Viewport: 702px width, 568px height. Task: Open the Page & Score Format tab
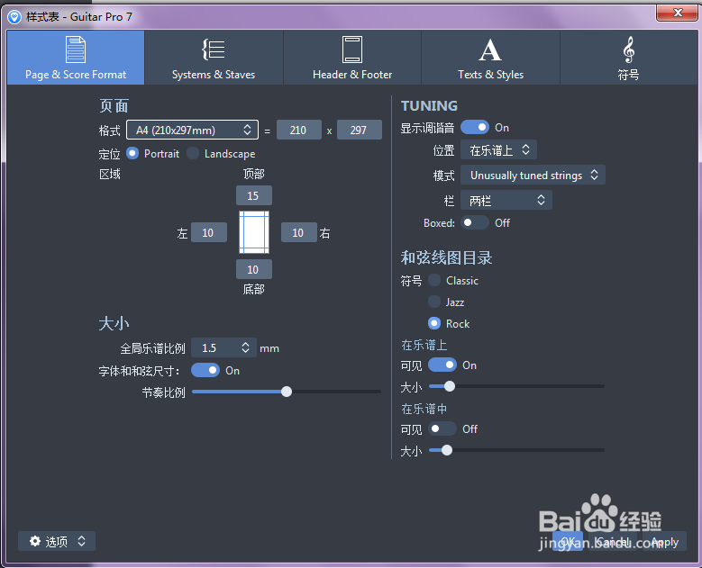(76, 58)
